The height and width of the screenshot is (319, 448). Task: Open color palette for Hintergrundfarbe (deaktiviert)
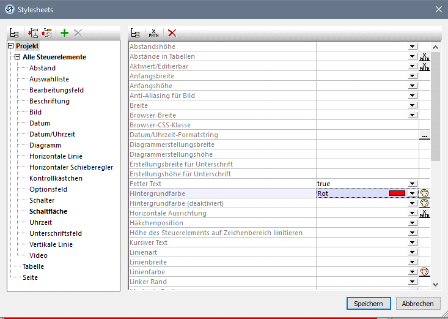pos(425,203)
